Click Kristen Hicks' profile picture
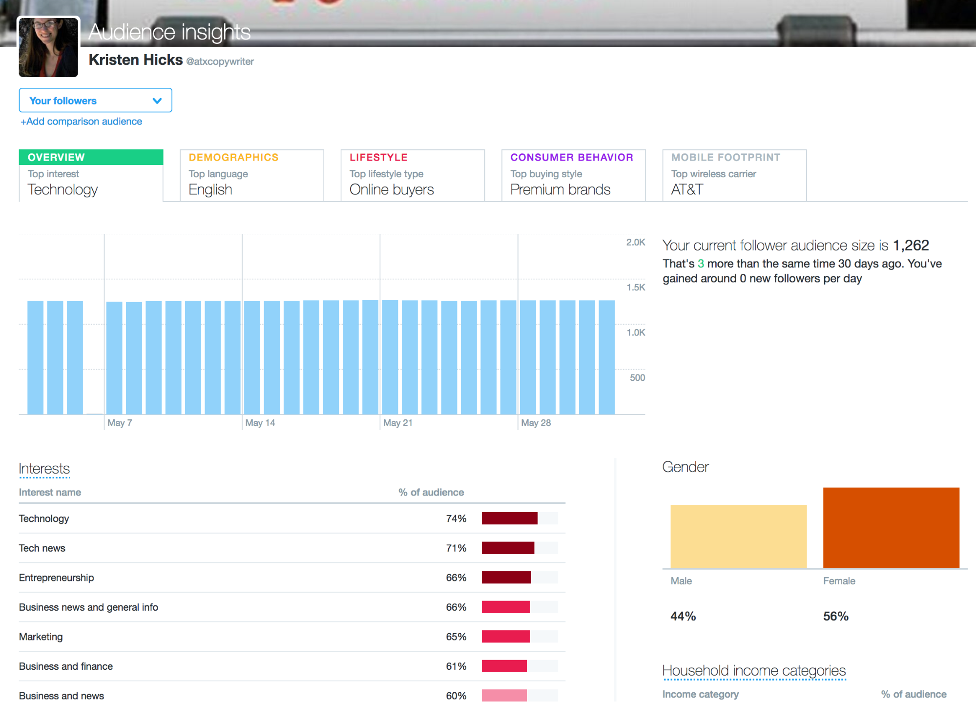This screenshot has height=702, width=976. (48, 47)
